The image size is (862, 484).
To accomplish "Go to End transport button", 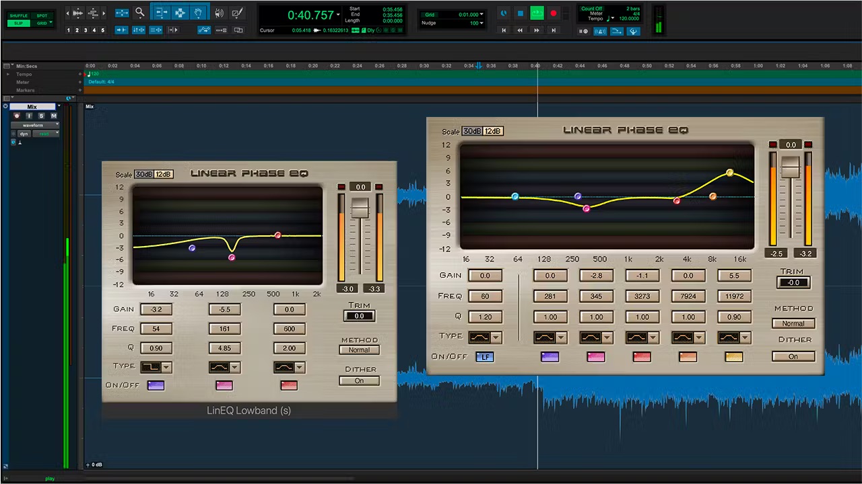I will click(554, 30).
